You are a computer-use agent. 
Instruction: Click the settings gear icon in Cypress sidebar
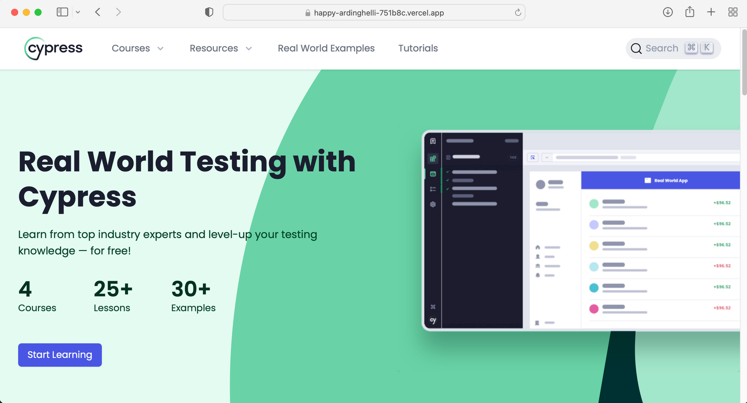(433, 204)
